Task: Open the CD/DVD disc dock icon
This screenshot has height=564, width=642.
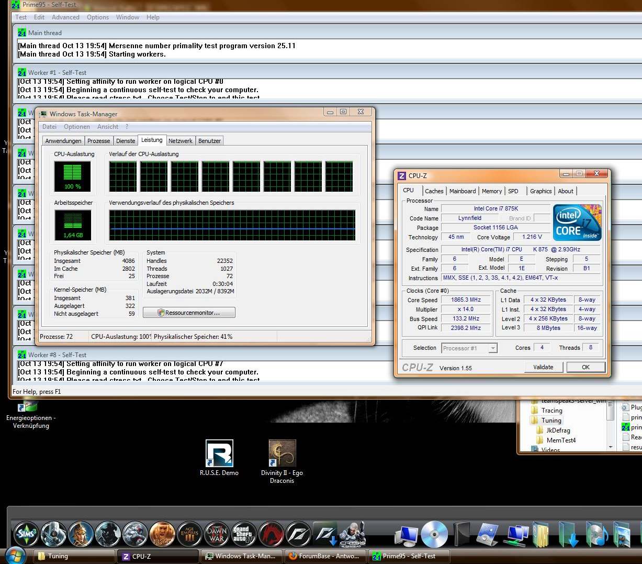Action: point(434,534)
